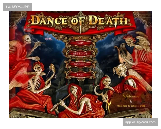The height and width of the screenshot is (129, 161).
Task: Open the CREDITS screen
Action: tap(80, 64)
